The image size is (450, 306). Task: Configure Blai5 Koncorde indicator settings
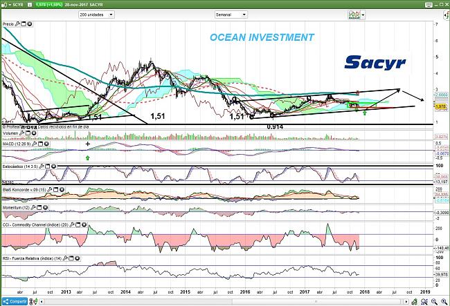[x=49, y=189]
